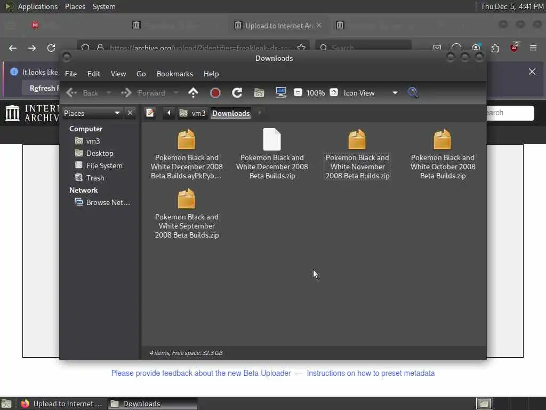Open uBlock Origin extension icon in Firefox

514,48
